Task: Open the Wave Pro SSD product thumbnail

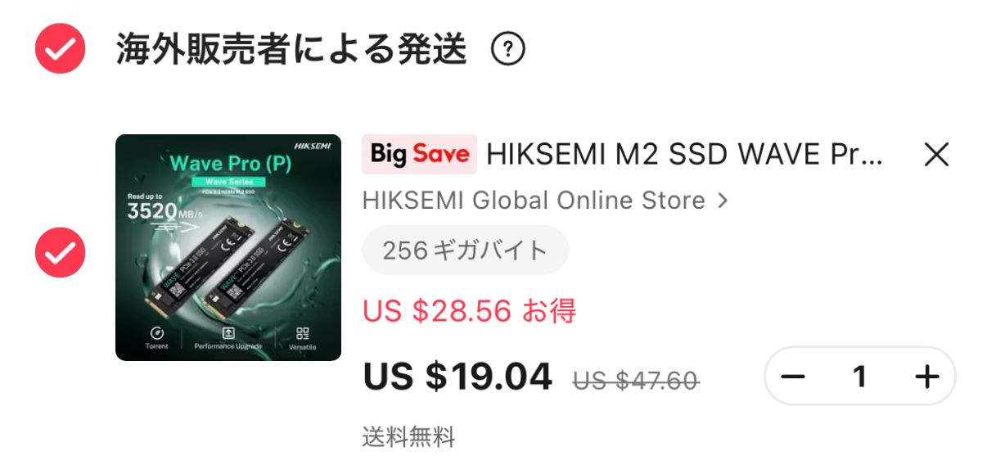Action: 228,247
